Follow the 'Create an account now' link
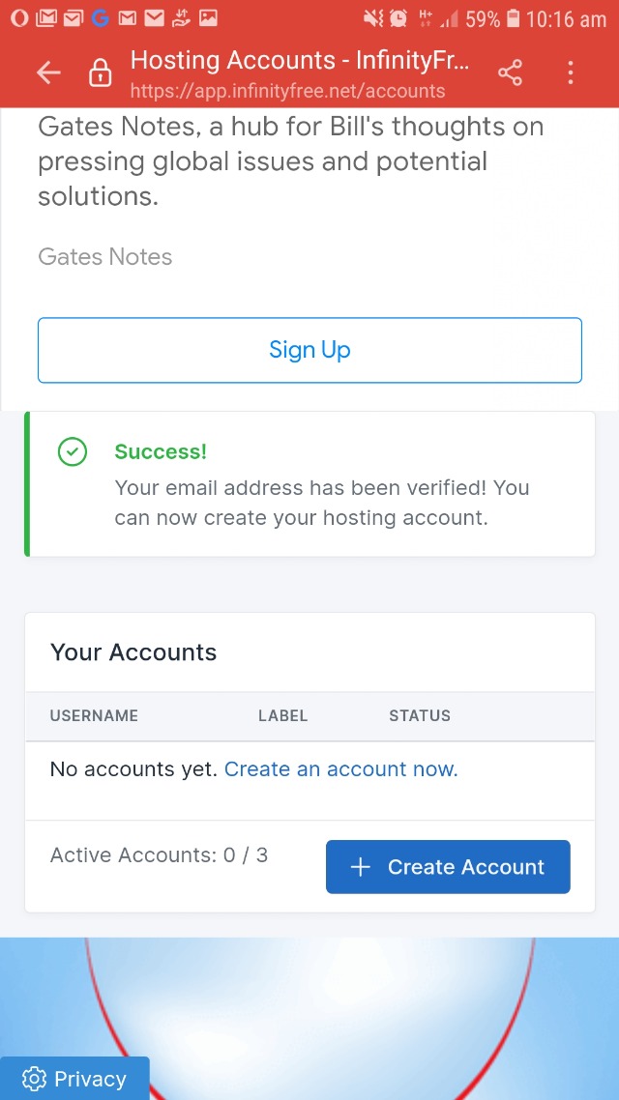The height and width of the screenshot is (1100, 619). [340, 769]
